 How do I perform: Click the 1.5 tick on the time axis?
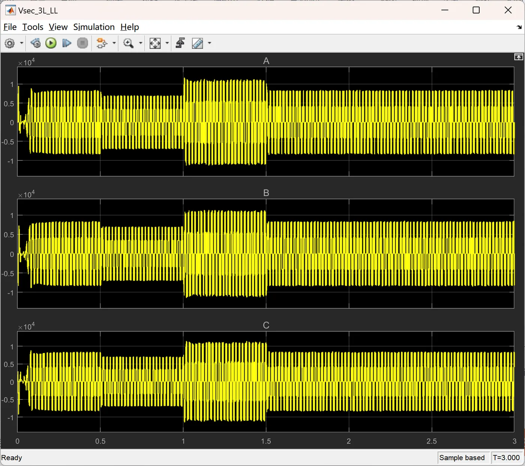[x=266, y=441]
